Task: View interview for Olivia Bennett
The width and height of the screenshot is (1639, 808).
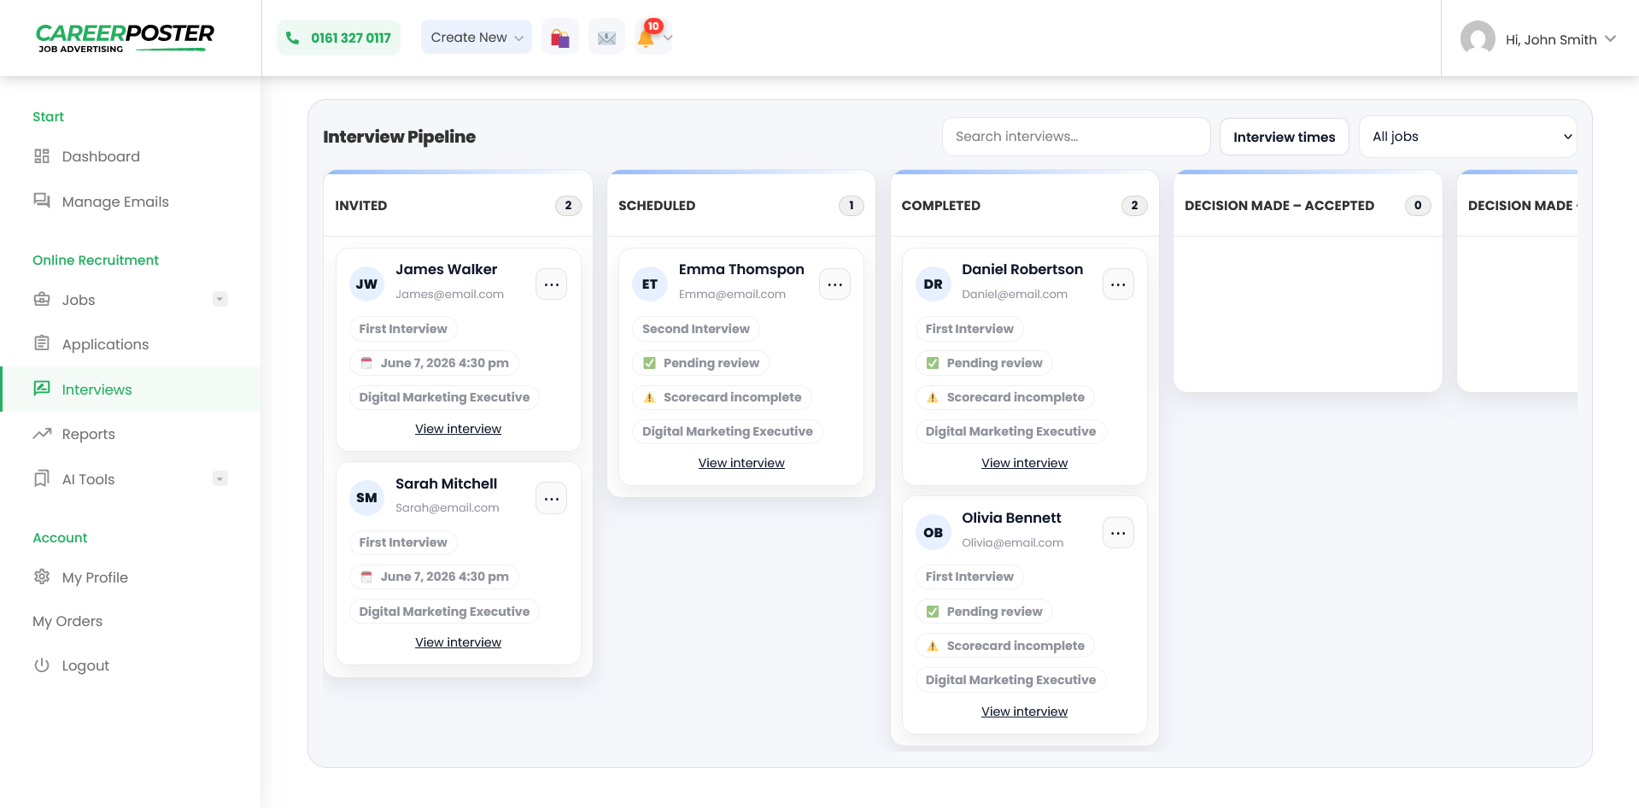Action: click(1024, 711)
